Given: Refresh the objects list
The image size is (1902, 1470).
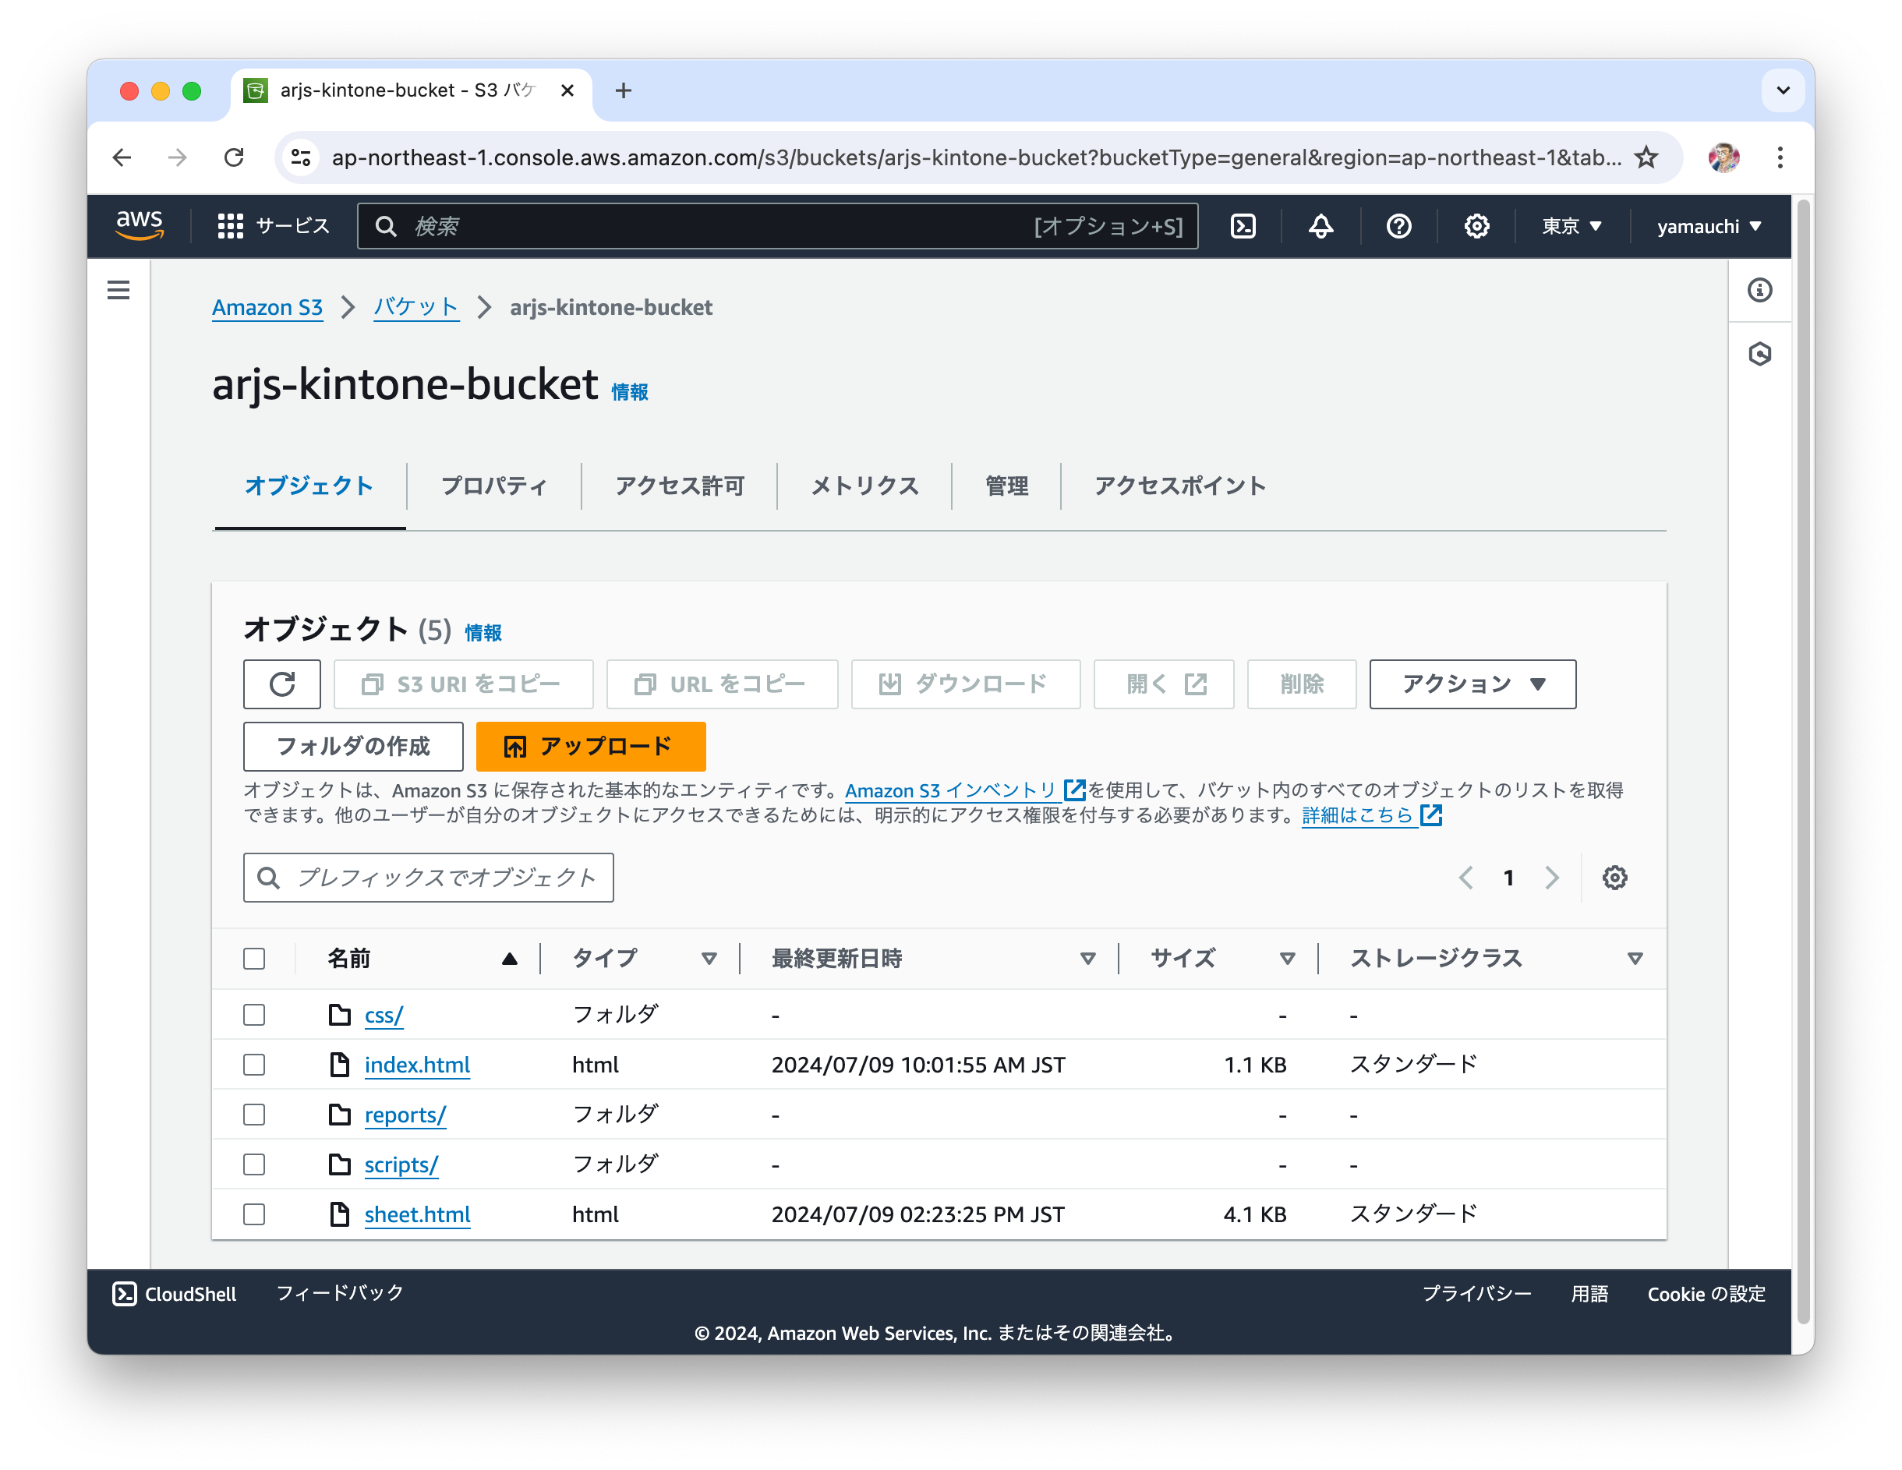Looking at the screenshot, I should [281, 684].
